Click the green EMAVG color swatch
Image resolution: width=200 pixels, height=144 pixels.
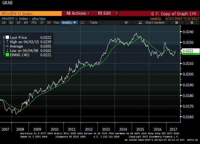[x=7, y=55]
